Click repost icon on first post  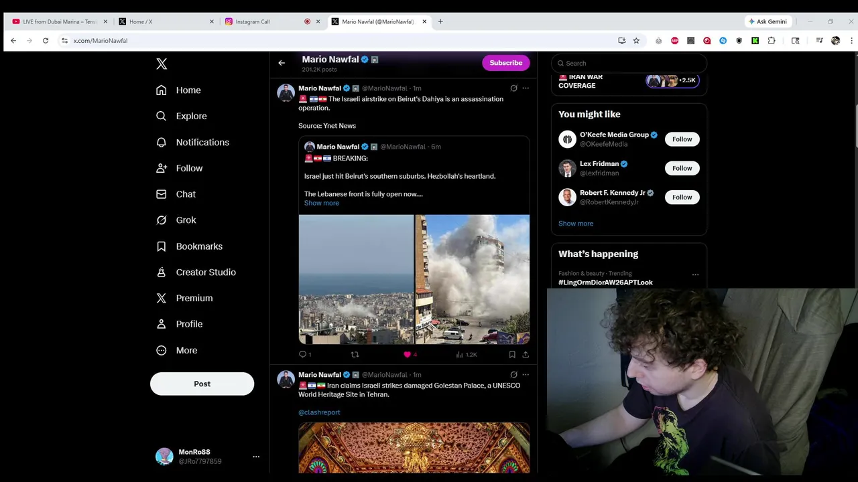(355, 354)
